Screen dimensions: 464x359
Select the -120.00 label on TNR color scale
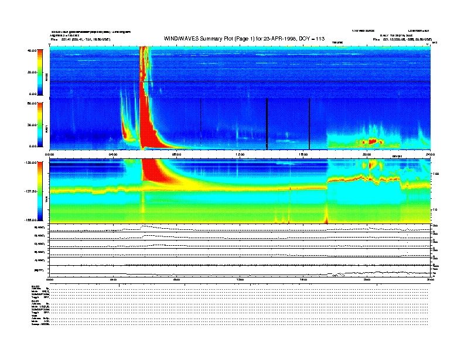pyautogui.click(x=30, y=162)
